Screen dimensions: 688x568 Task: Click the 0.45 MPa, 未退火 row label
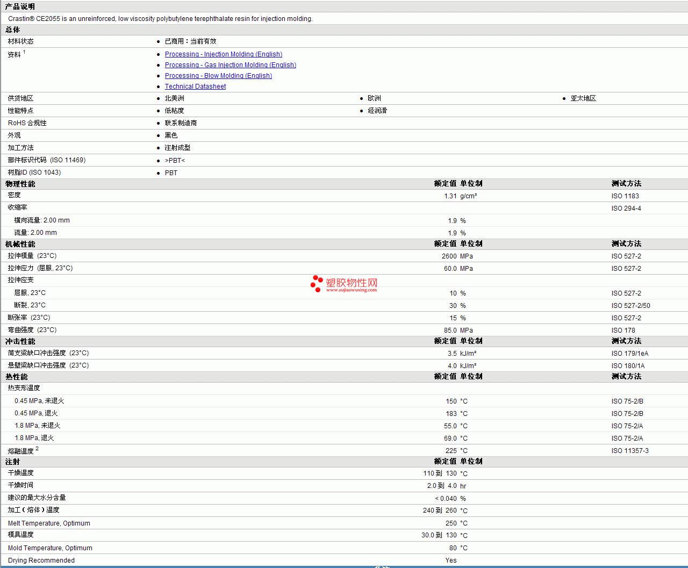tap(39, 401)
